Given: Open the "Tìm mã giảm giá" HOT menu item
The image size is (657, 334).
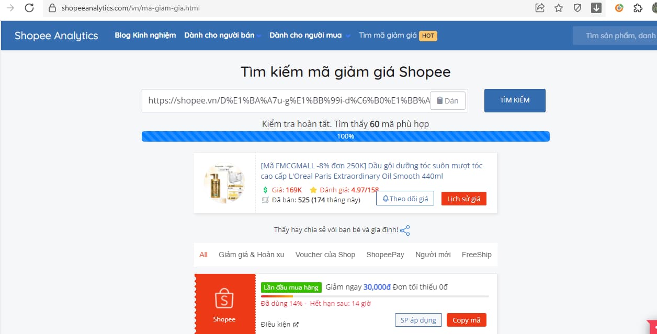Looking at the screenshot, I should (x=398, y=36).
